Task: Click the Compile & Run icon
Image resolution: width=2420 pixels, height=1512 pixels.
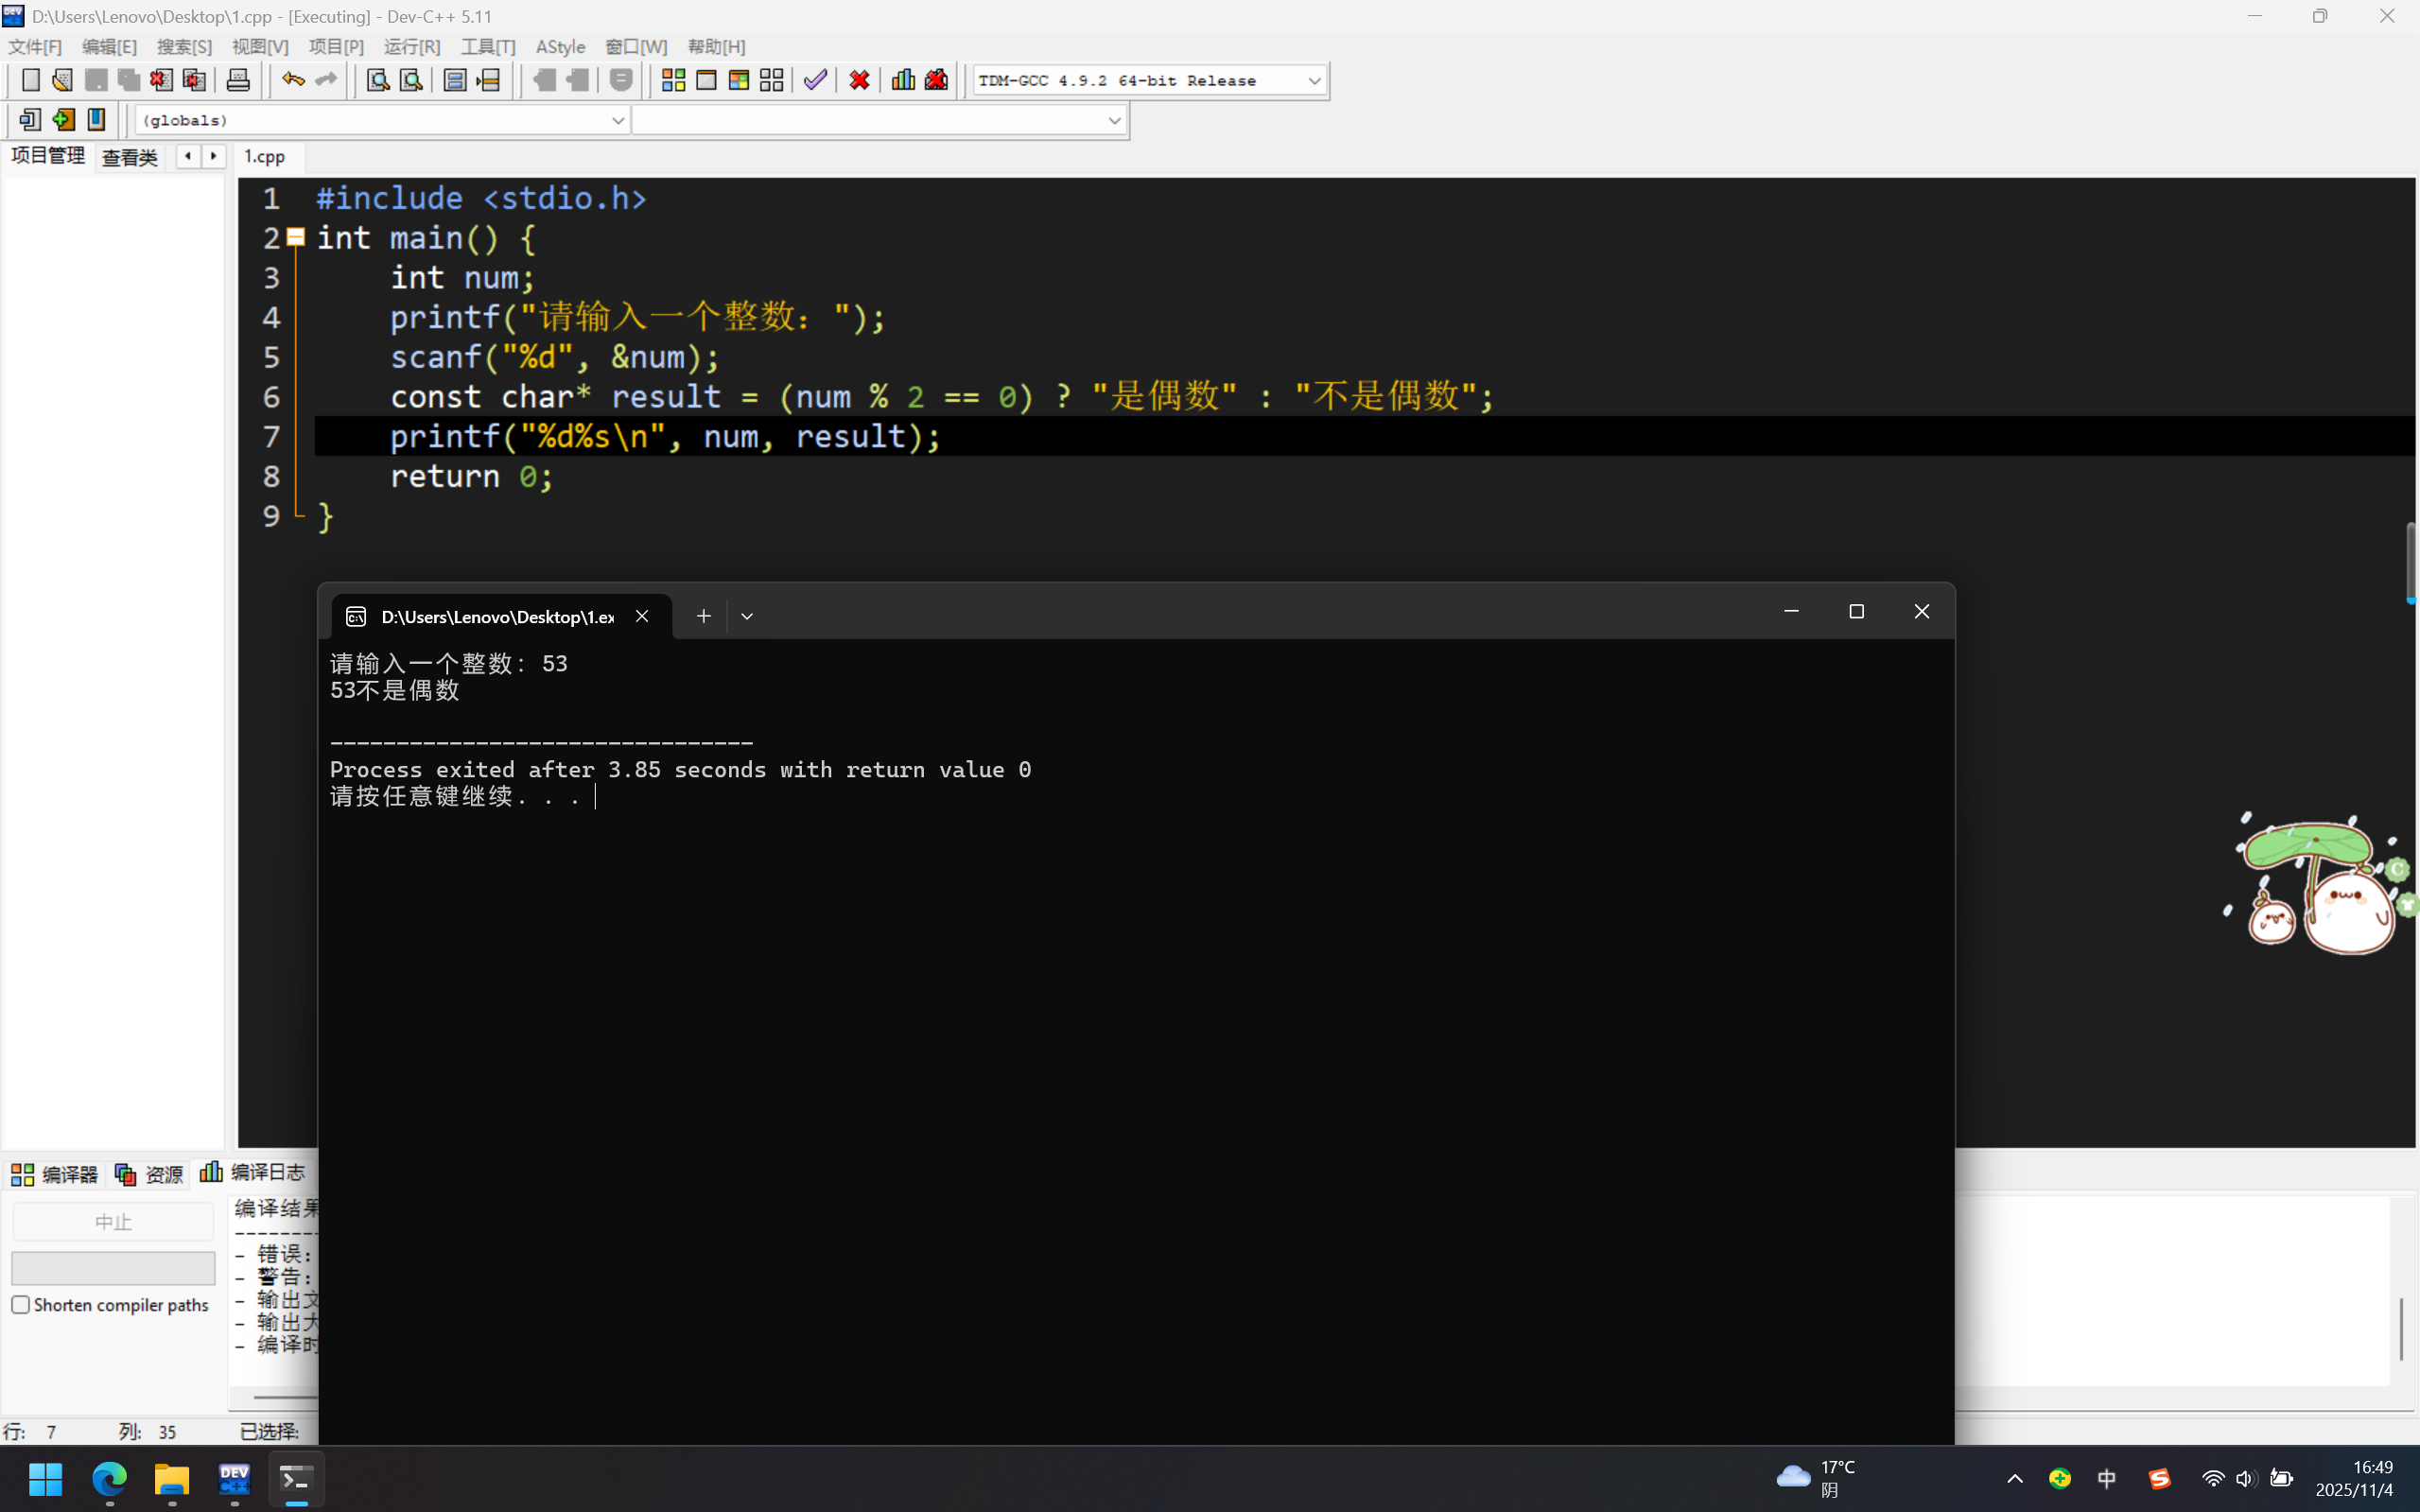Action: coord(739,80)
